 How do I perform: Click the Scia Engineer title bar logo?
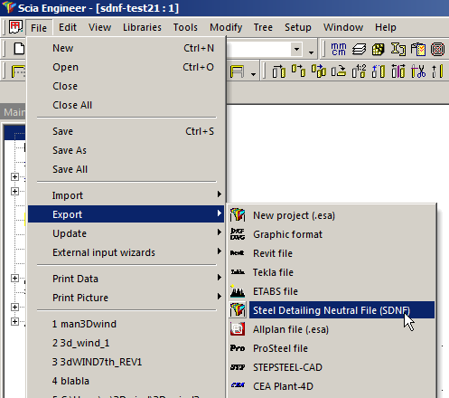(8, 7)
